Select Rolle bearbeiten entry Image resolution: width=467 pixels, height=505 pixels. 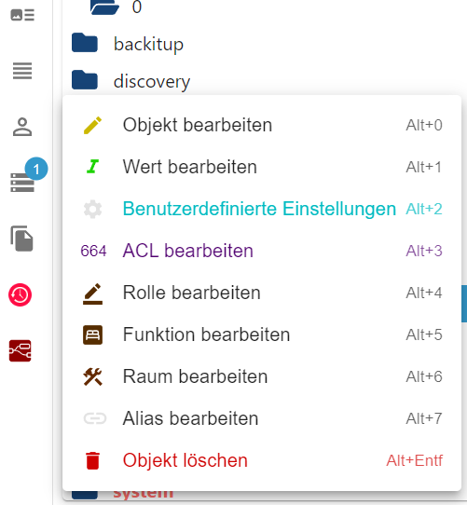262,293
